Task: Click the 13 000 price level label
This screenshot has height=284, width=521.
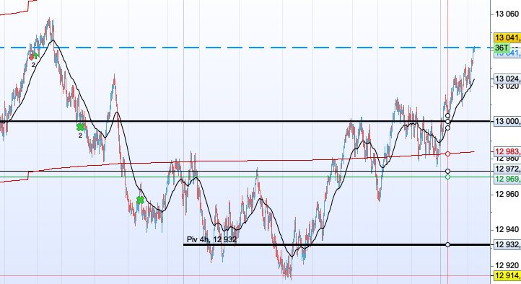Action: (507, 121)
